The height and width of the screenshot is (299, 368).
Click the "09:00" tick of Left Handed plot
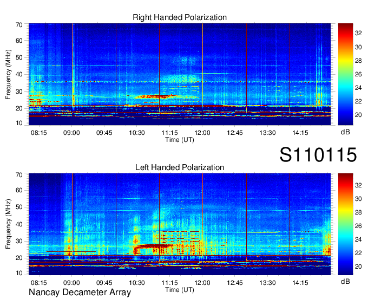(71, 283)
